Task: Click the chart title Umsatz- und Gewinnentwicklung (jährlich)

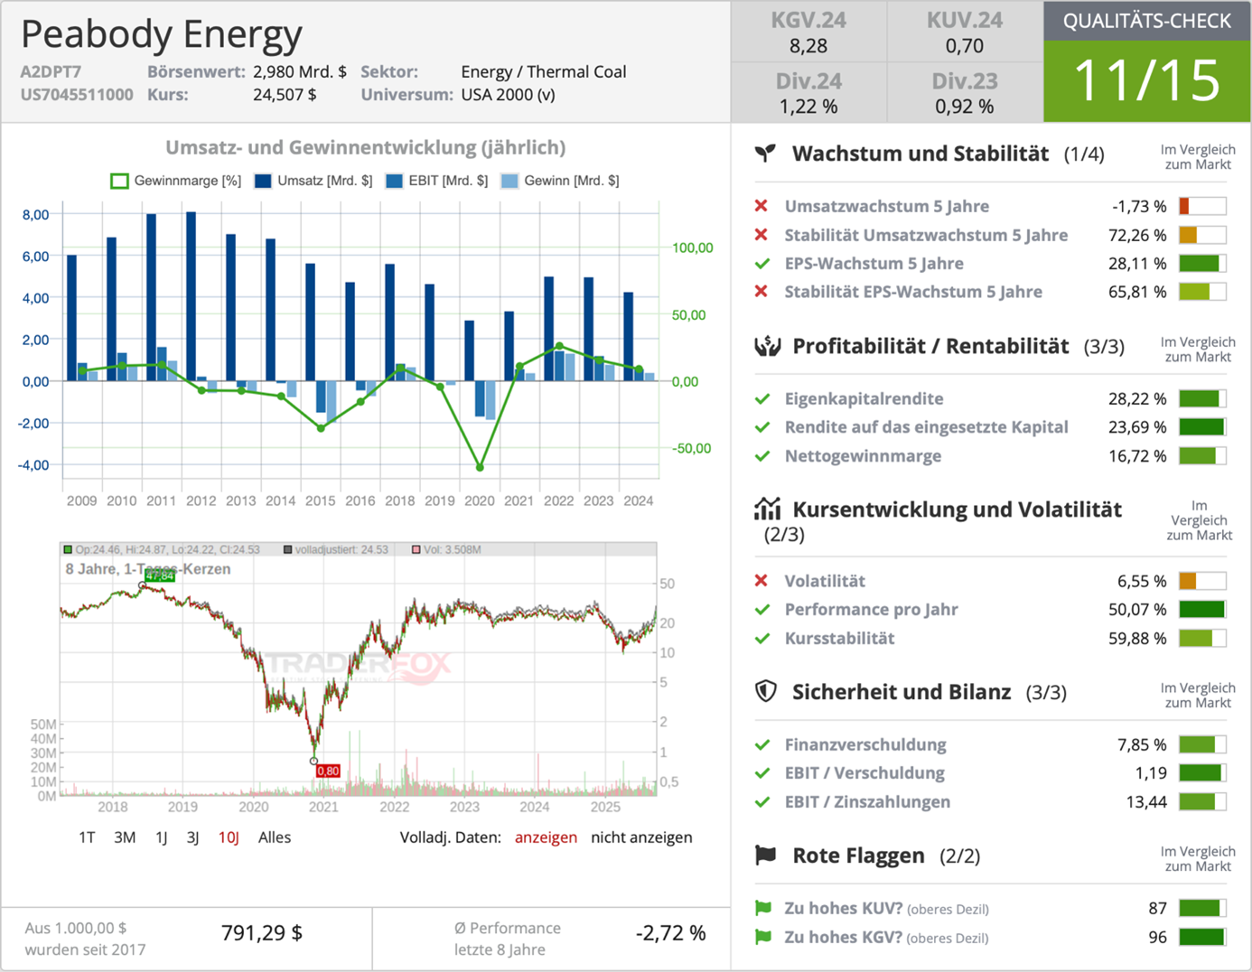Action: tap(365, 147)
